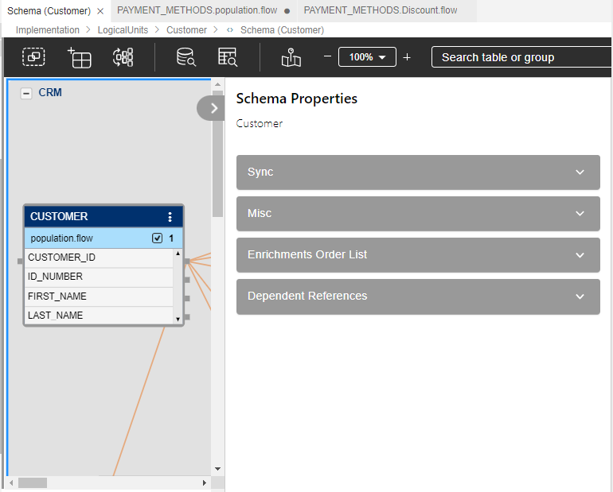Open CUSTOMER table three-dot menu

(170, 216)
